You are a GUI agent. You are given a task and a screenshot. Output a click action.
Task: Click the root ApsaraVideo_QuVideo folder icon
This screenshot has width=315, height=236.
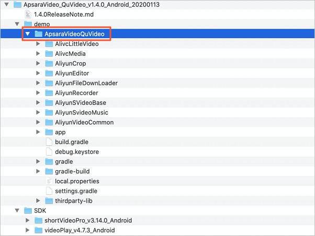click(x=17, y=4)
